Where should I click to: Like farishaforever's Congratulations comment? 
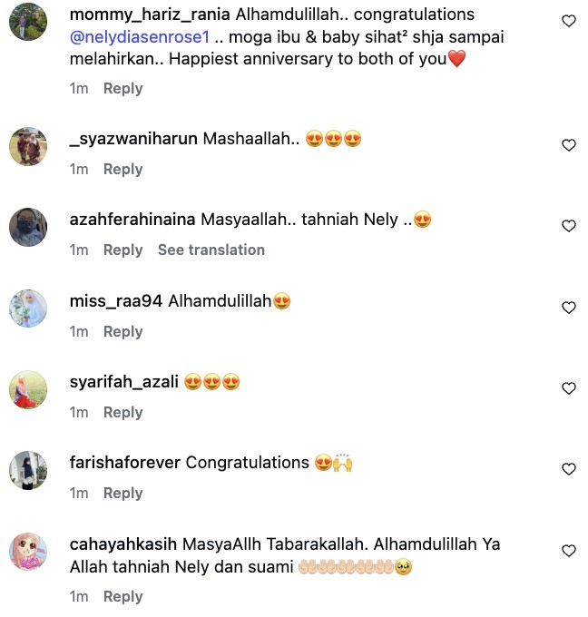coord(569,469)
